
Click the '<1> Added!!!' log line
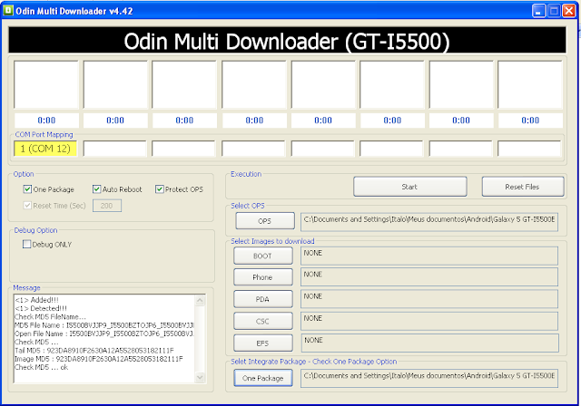tap(36, 300)
